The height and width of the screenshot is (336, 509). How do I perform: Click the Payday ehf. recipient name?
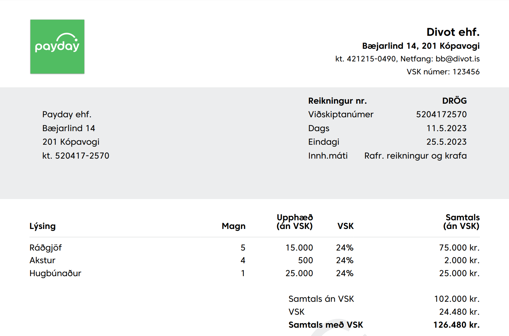pyautogui.click(x=67, y=114)
